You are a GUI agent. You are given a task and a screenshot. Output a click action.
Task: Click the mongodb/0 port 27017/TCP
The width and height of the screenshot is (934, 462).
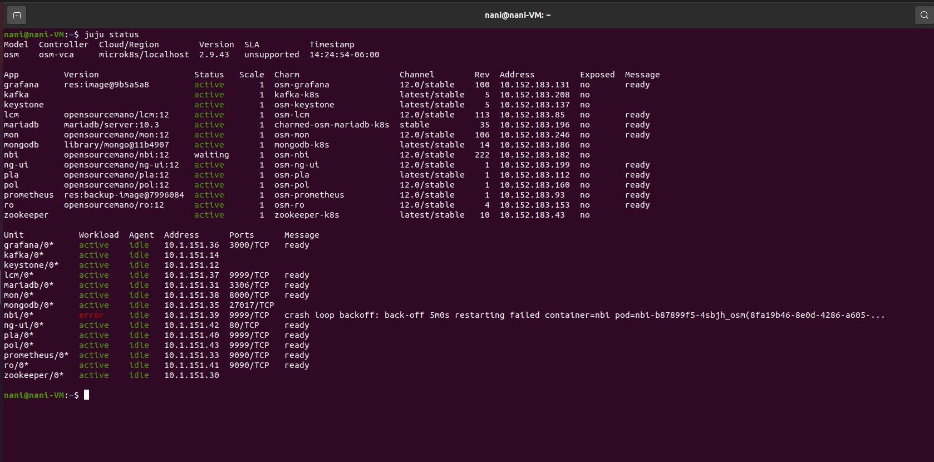252,305
